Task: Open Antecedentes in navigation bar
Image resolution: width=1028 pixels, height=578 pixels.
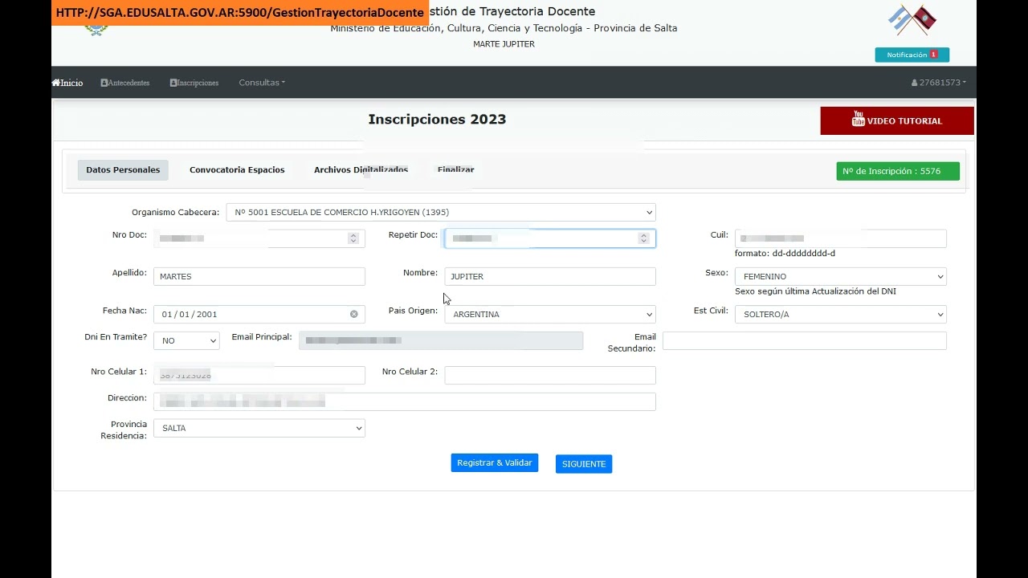Action: point(125,83)
